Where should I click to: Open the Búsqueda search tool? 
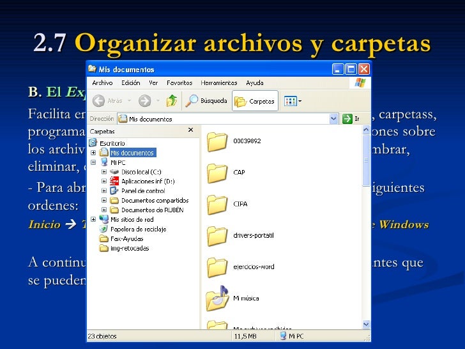(206, 101)
